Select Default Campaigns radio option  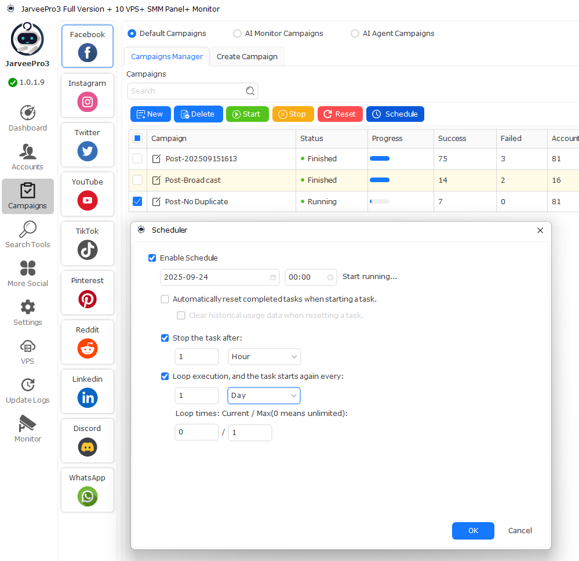(132, 34)
